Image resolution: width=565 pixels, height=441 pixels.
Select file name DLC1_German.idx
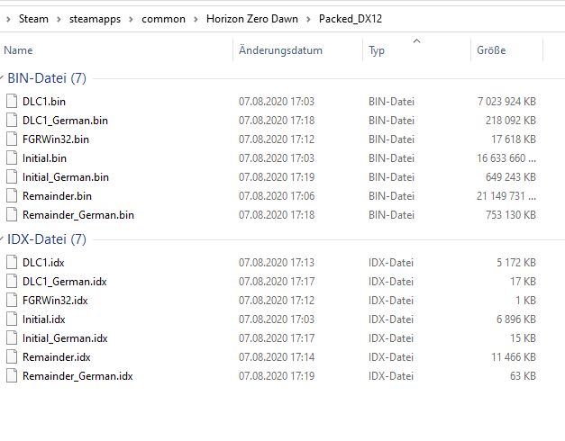tap(65, 282)
